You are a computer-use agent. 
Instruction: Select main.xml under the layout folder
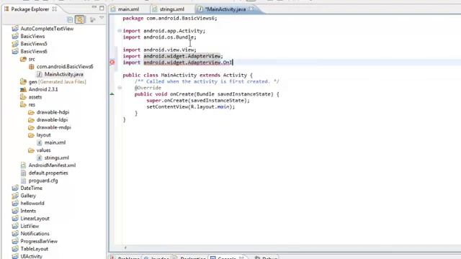(55, 142)
